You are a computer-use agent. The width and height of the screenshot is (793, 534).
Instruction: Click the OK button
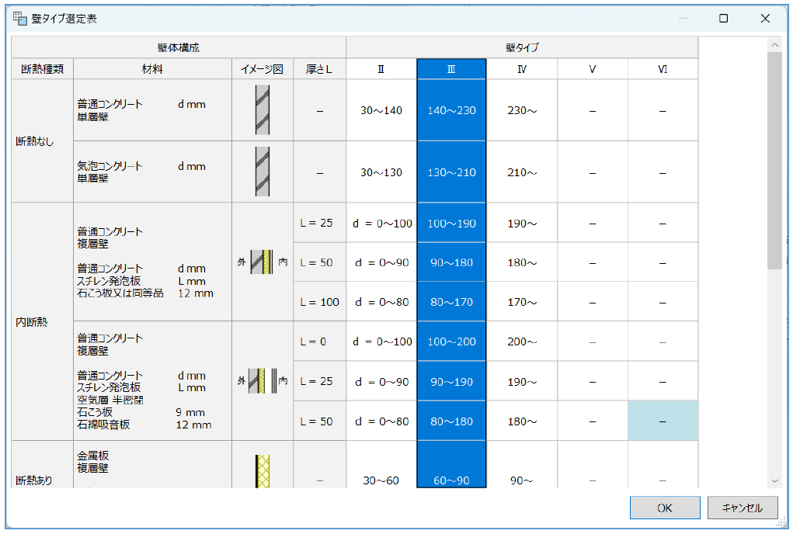pyautogui.click(x=664, y=508)
